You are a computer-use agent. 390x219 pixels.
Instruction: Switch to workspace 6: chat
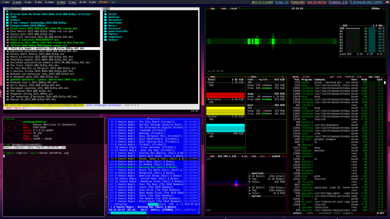61,2
